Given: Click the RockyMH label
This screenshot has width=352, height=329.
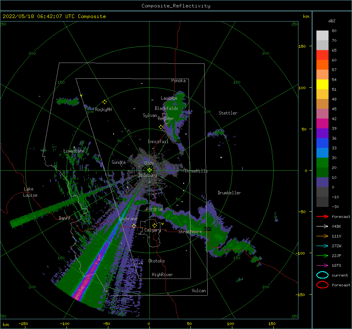Looking at the screenshot, I should point(103,110).
